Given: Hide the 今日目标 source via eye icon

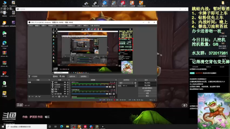Looking at the screenshot, I should [x=65, y=85].
